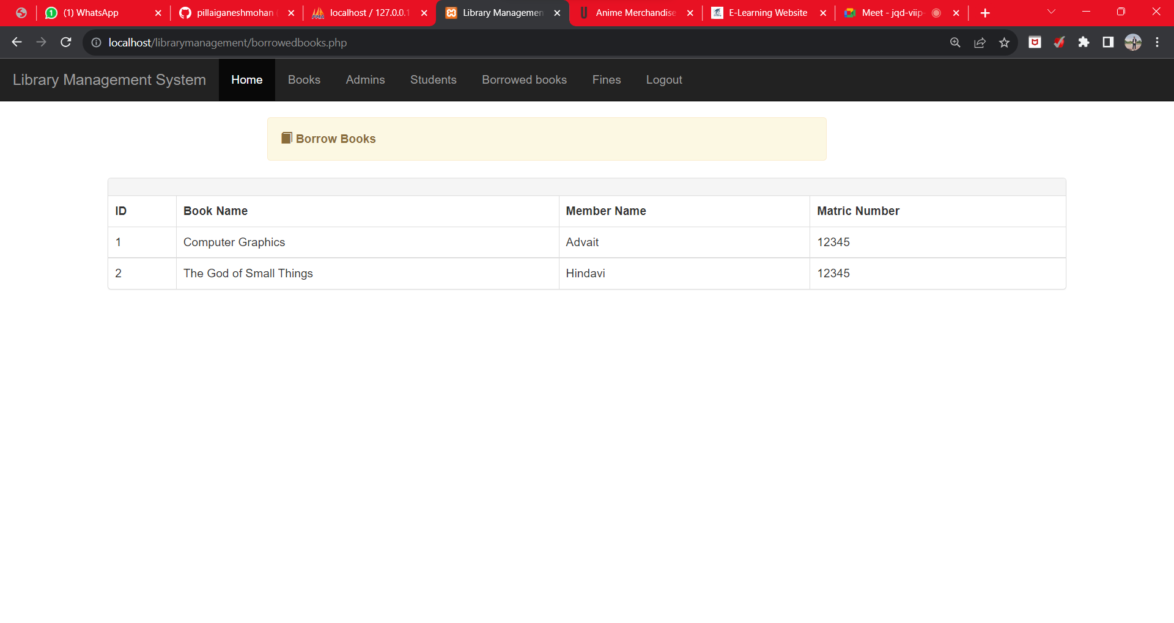Viewport: 1174px width, 623px height.
Task: Open the three-dot Chrome menu
Action: (x=1157, y=42)
